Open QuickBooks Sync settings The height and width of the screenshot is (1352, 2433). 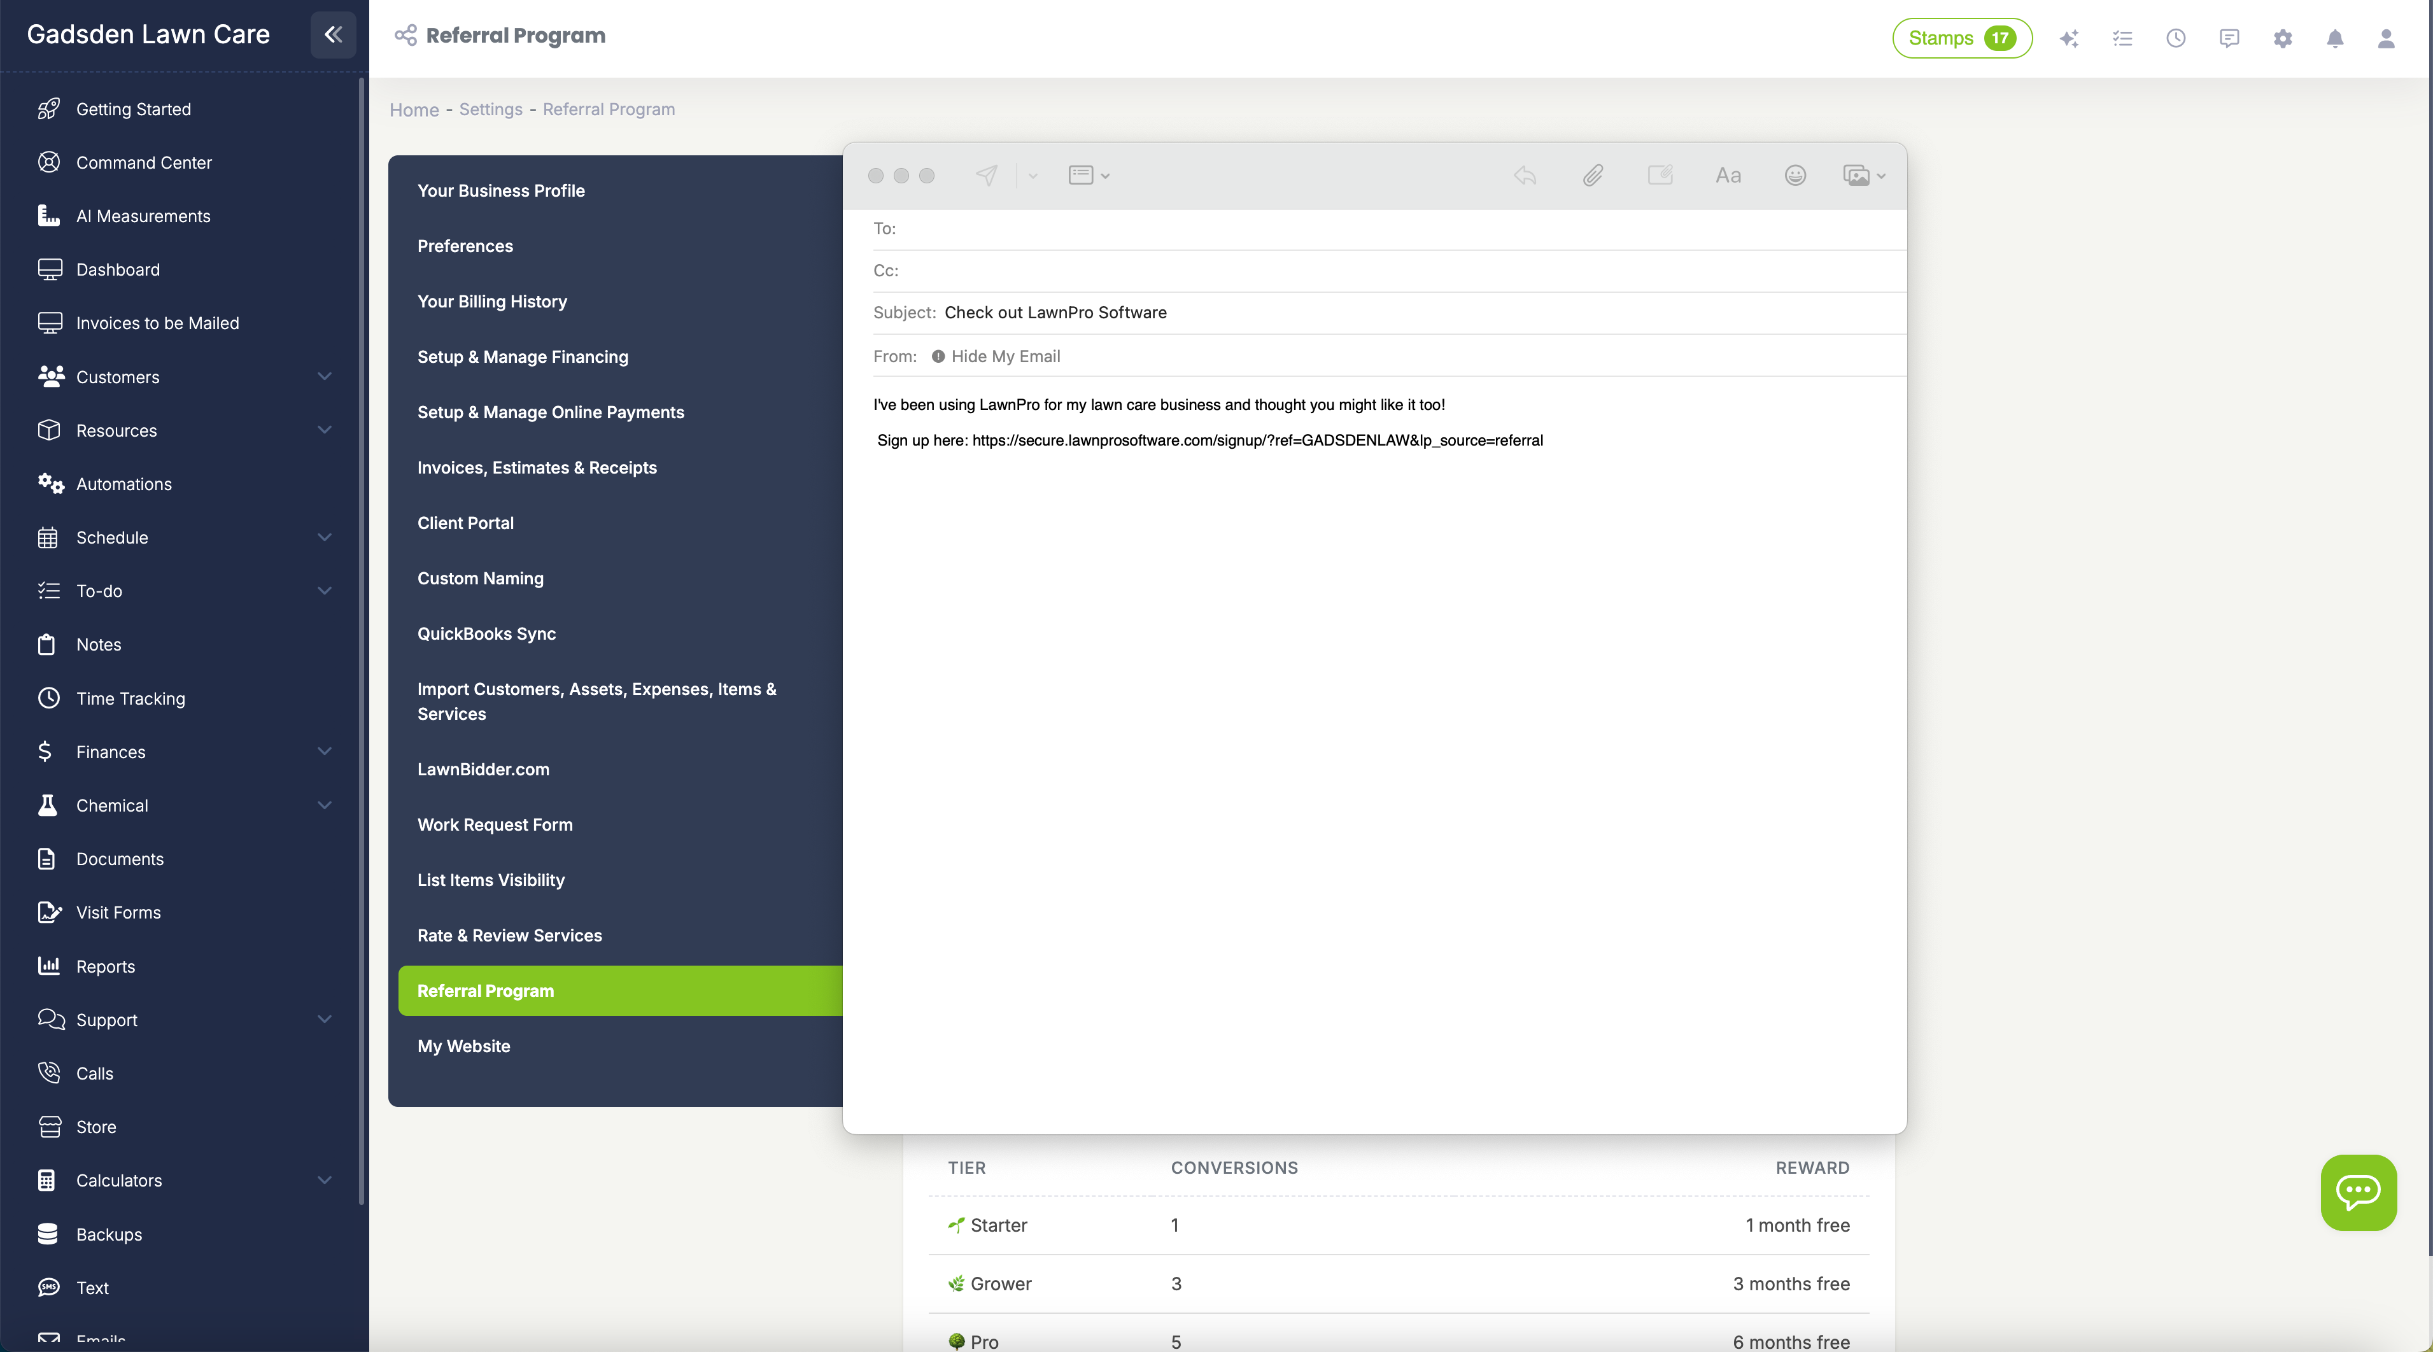tap(486, 633)
